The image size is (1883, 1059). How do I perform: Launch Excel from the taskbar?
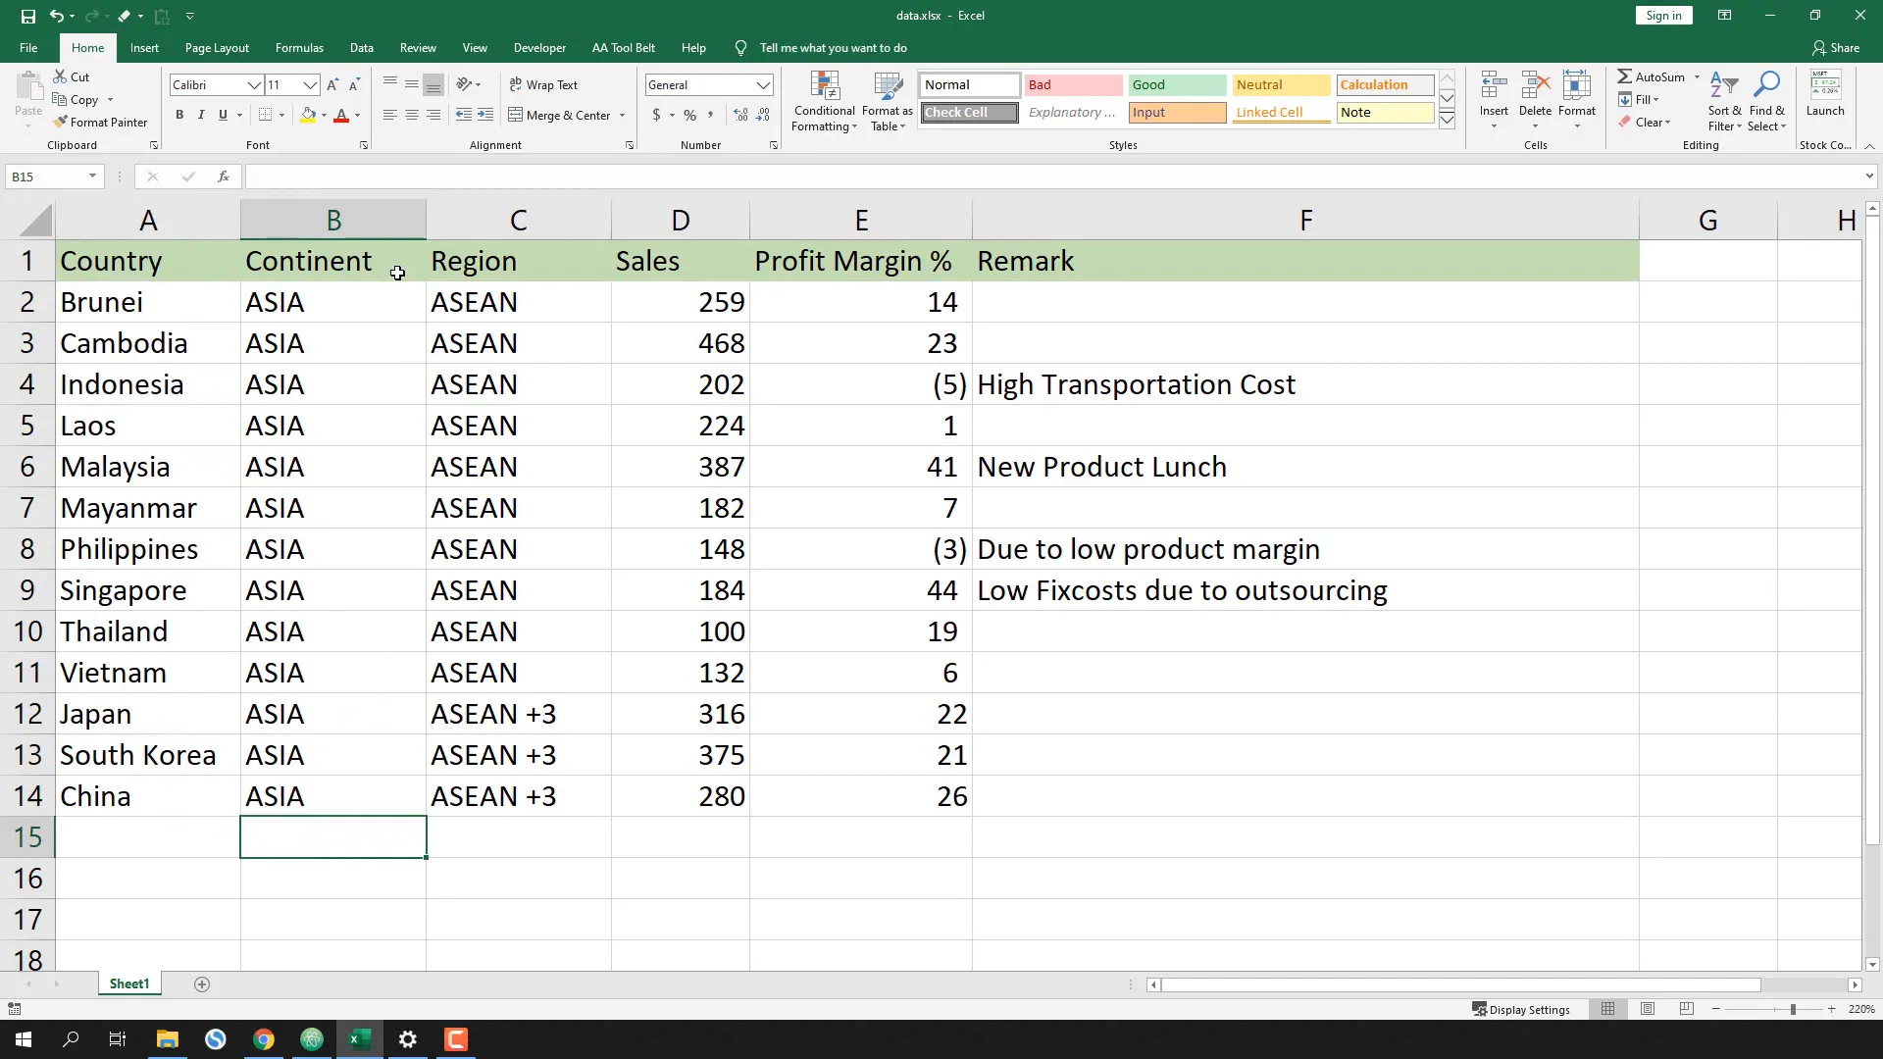point(359,1038)
